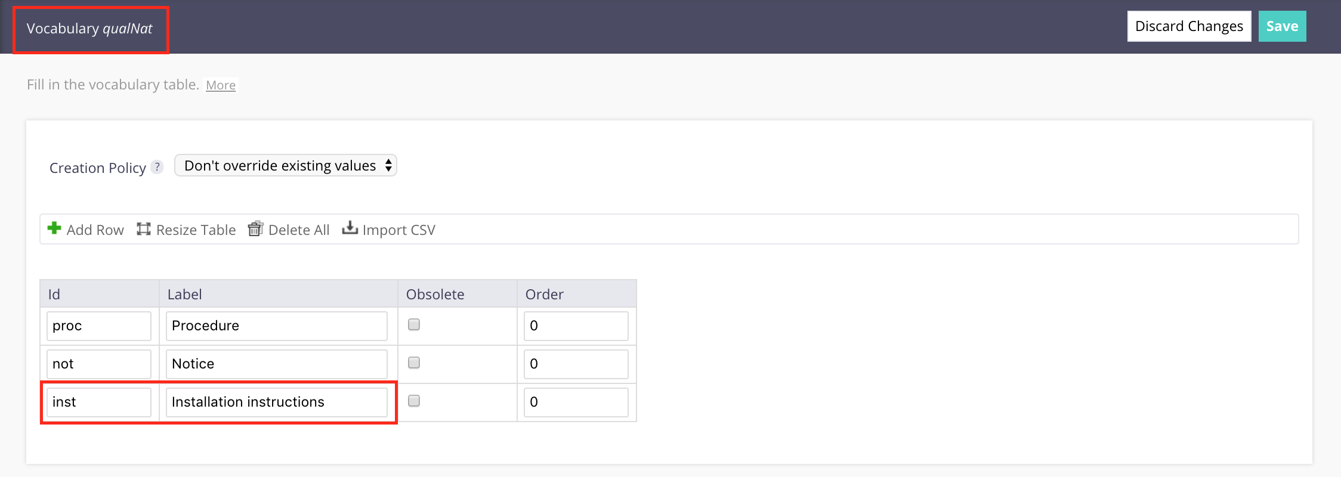This screenshot has height=477, width=1341.
Task: Click the Vocabulary qualNat title
Action: coord(89,29)
